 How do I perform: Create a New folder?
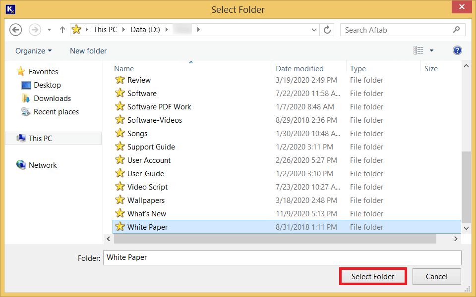pyautogui.click(x=88, y=50)
